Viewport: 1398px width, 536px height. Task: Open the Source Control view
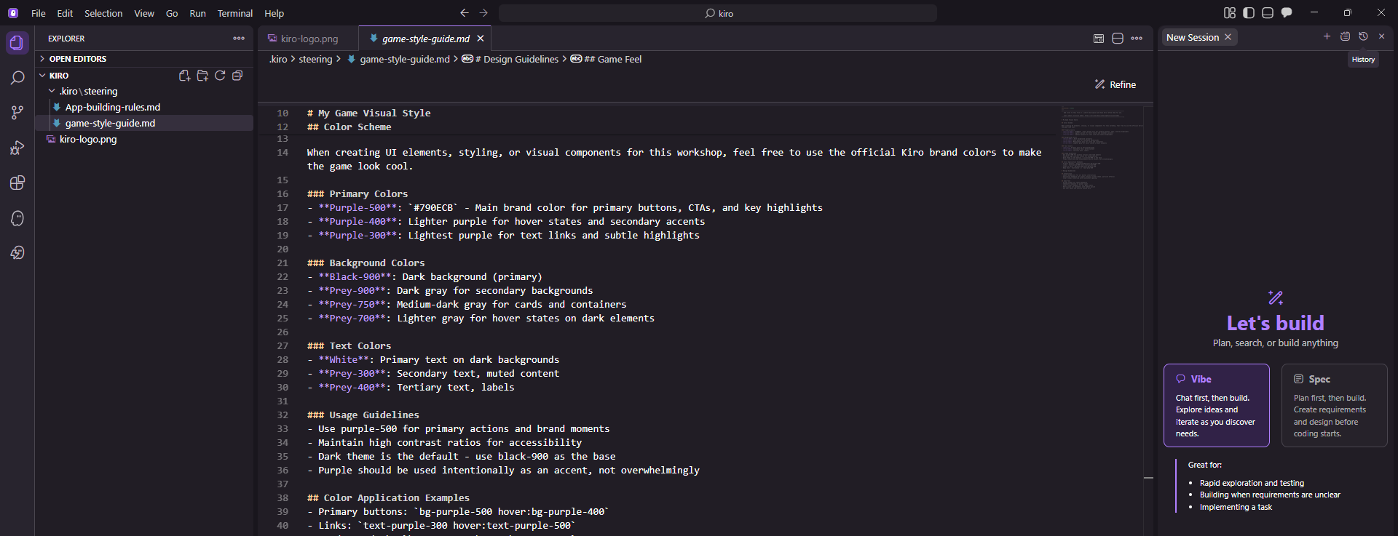(17, 113)
